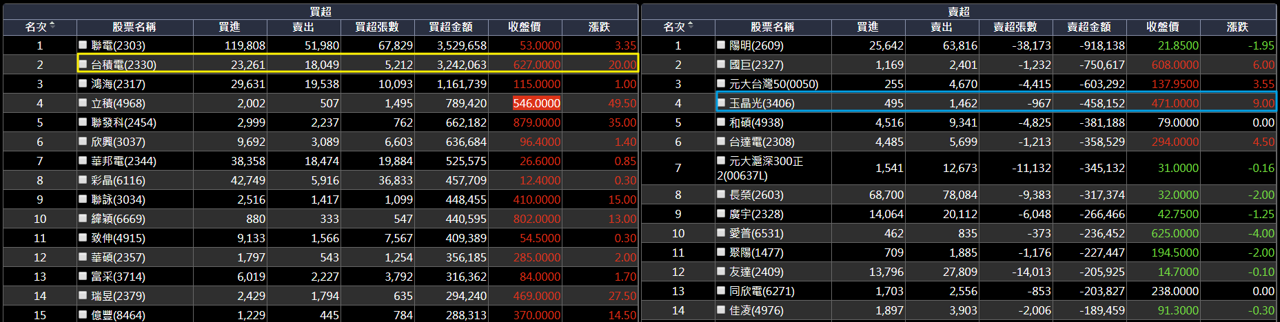Click 賣超金額 column header
The image size is (1280, 322).
point(1089,27)
